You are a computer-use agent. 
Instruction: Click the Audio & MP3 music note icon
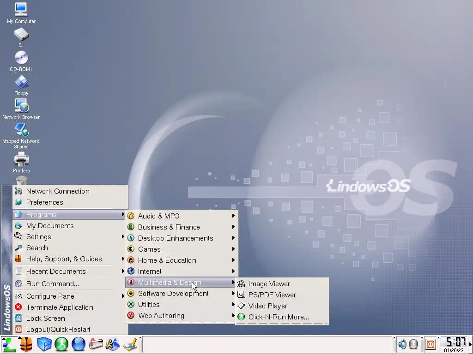(131, 216)
